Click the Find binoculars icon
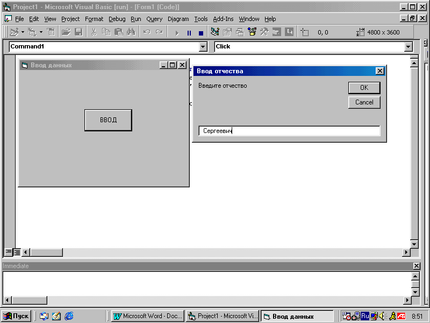Viewport: 430px width, 323px height. tap(131, 32)
